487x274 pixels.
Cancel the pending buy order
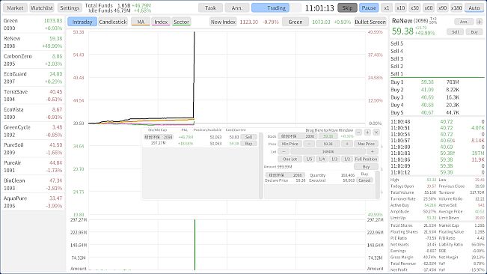pos(364,180)
